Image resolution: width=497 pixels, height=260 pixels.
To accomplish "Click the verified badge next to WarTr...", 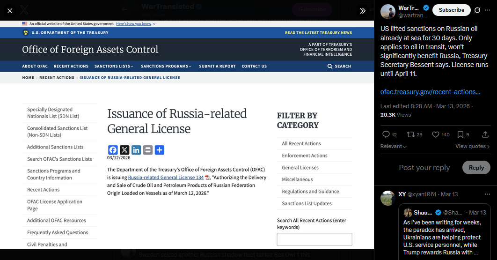I will pos(426,8).
